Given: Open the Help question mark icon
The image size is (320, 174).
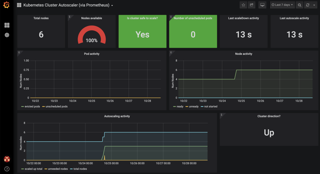Looking at the screenshot, I should coord(7,169).
